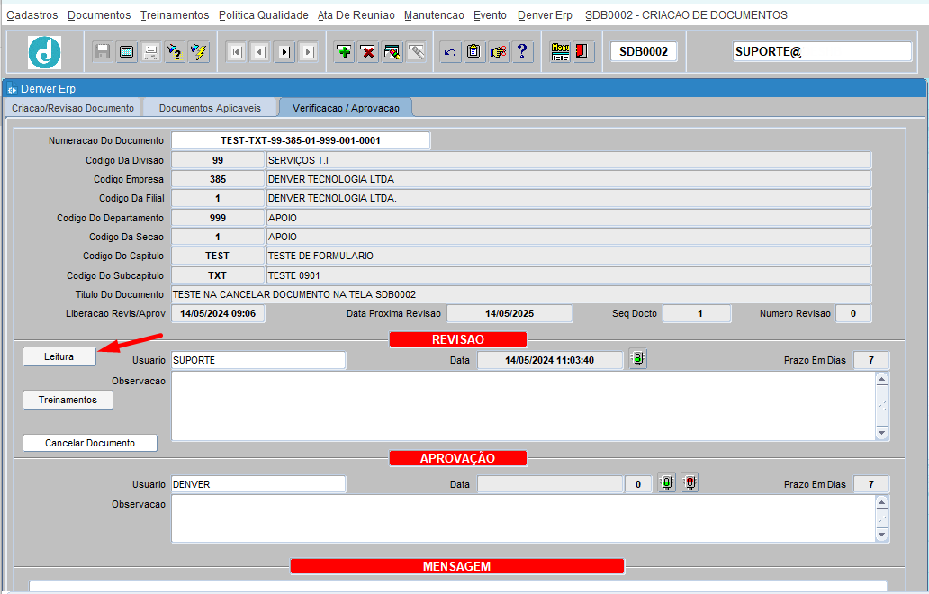Screen dimensions: 929x594
Task: Click the Leitura button
Action: 59,356
